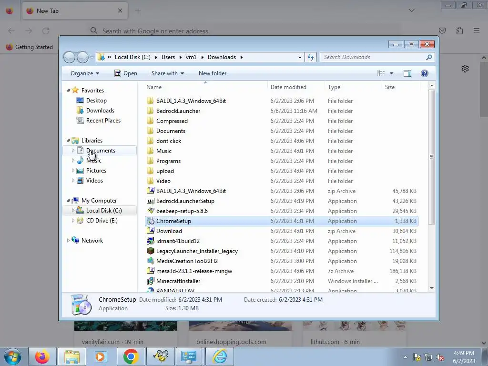Open the address bar history dropdown
488x366 pixels.
(300, 57)
